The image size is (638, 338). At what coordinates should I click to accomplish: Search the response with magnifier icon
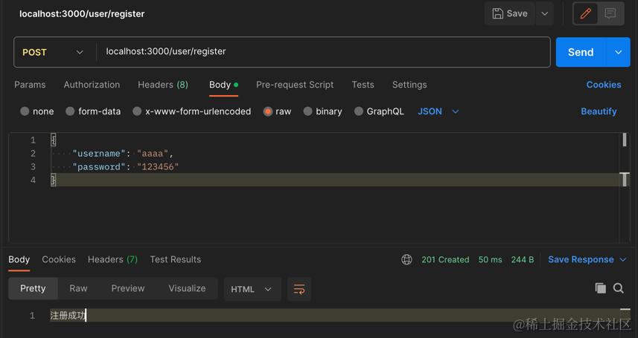click(619, 288)
